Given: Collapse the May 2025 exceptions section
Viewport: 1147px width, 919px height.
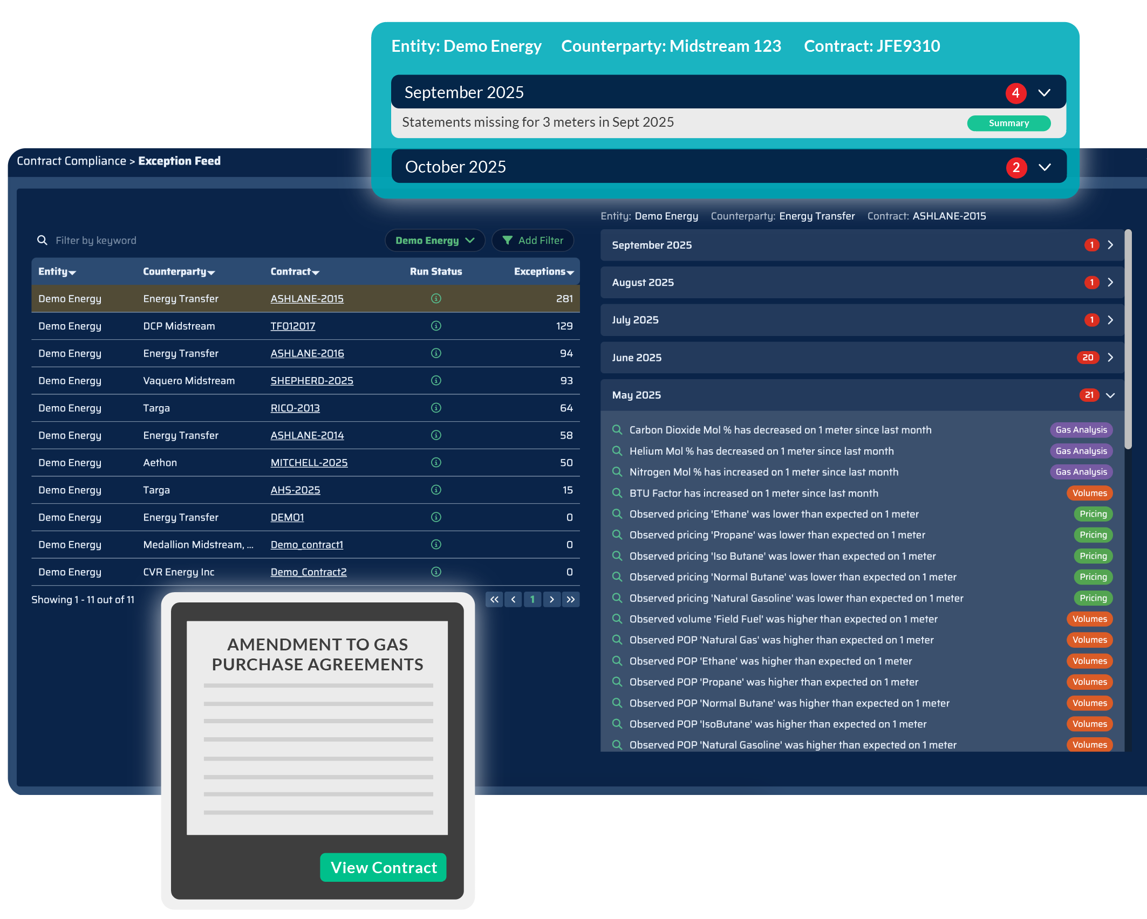Looking at the screenshot, I should (1110, 395).
